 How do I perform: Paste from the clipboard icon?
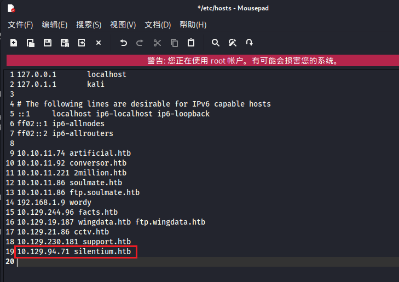click(x=191, y=43)
